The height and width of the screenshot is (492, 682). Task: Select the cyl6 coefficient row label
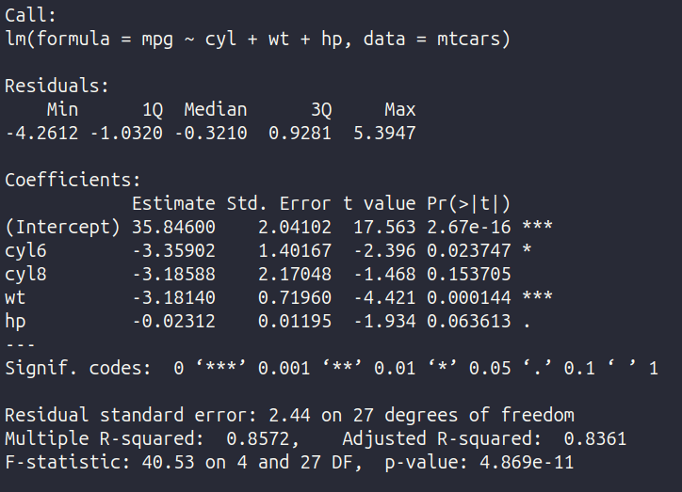tap(25, 250)
